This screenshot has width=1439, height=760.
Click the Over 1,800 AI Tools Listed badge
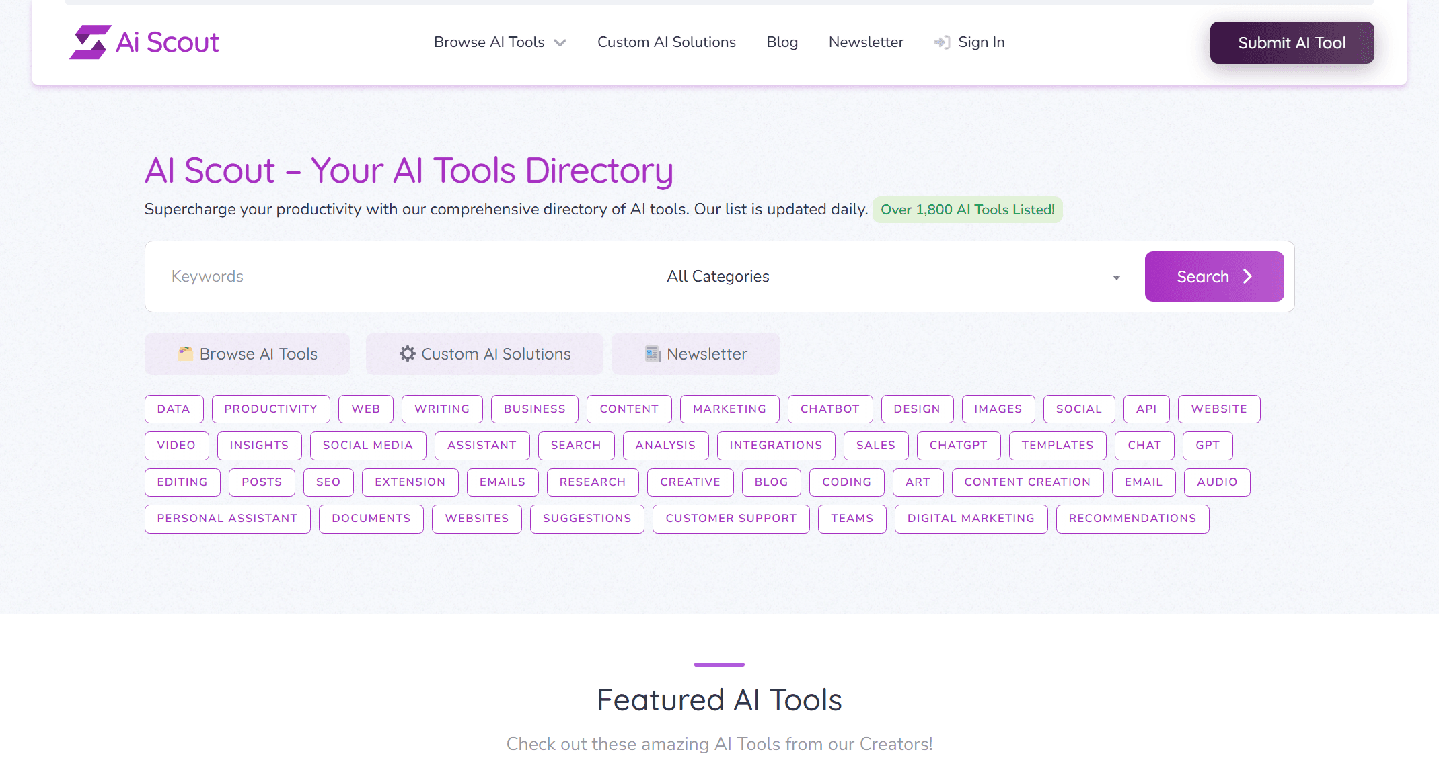pyautogui.click(x=967, y=210)
